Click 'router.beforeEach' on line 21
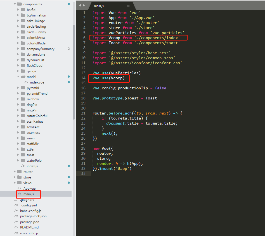 pyautogui.click(x=112, y=113)
